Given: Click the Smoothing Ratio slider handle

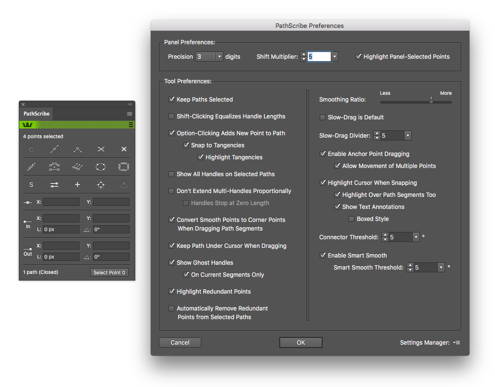Looking at the screenshot, I should 431,101.
